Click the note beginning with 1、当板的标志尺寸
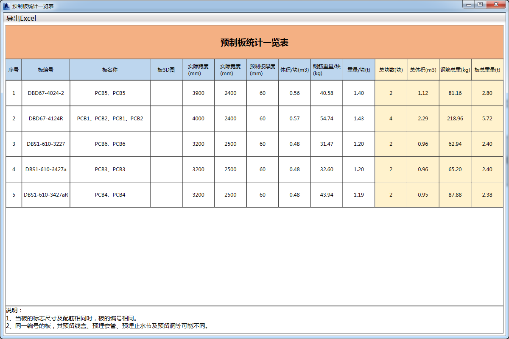Image resolution: width=509 pixels, height=339 pixels. [72, 318]
